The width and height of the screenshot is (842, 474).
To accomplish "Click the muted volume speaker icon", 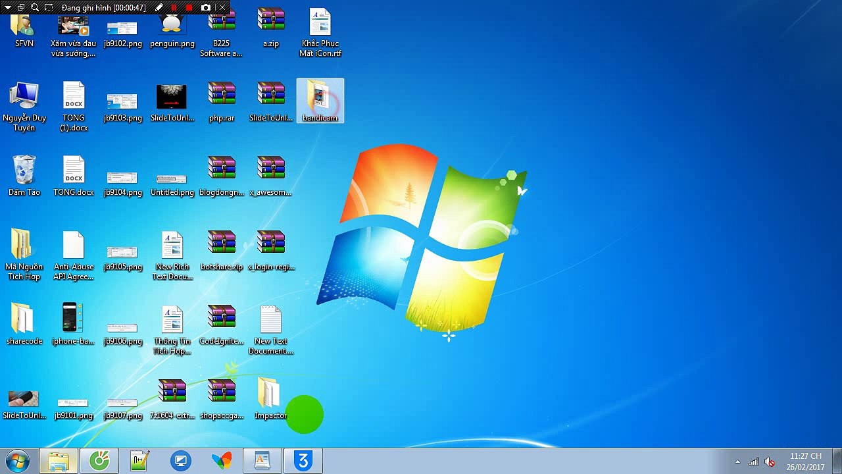I will tap(770, 462).
